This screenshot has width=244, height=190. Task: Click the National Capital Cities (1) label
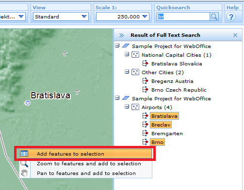[x=177, y=55]
